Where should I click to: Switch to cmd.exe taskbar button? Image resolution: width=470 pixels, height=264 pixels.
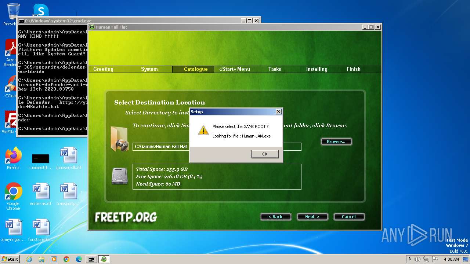click(x=91, y=259)
